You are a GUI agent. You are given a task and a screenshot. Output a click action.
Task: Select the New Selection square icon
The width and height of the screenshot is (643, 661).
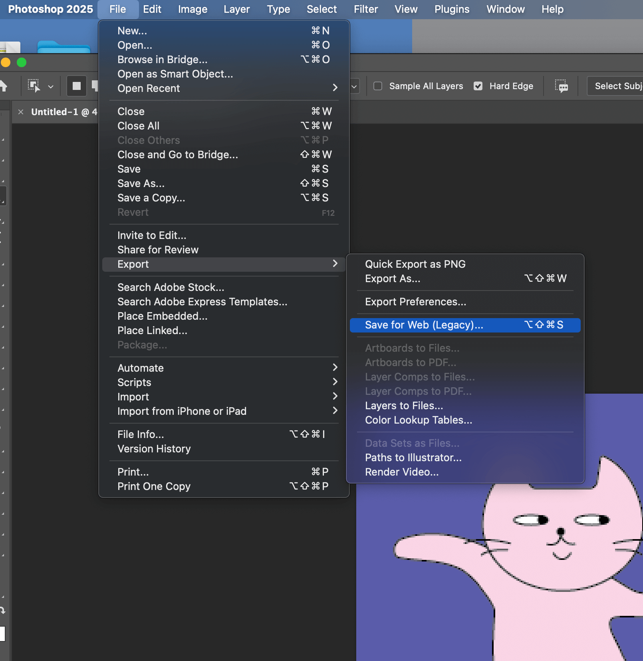click(x=77, y=86)
